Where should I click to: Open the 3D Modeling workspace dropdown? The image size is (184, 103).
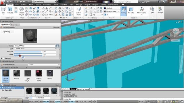point(44,2)
